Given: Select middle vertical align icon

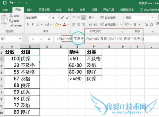Looking at the screenshot, I should click(79, 17).
